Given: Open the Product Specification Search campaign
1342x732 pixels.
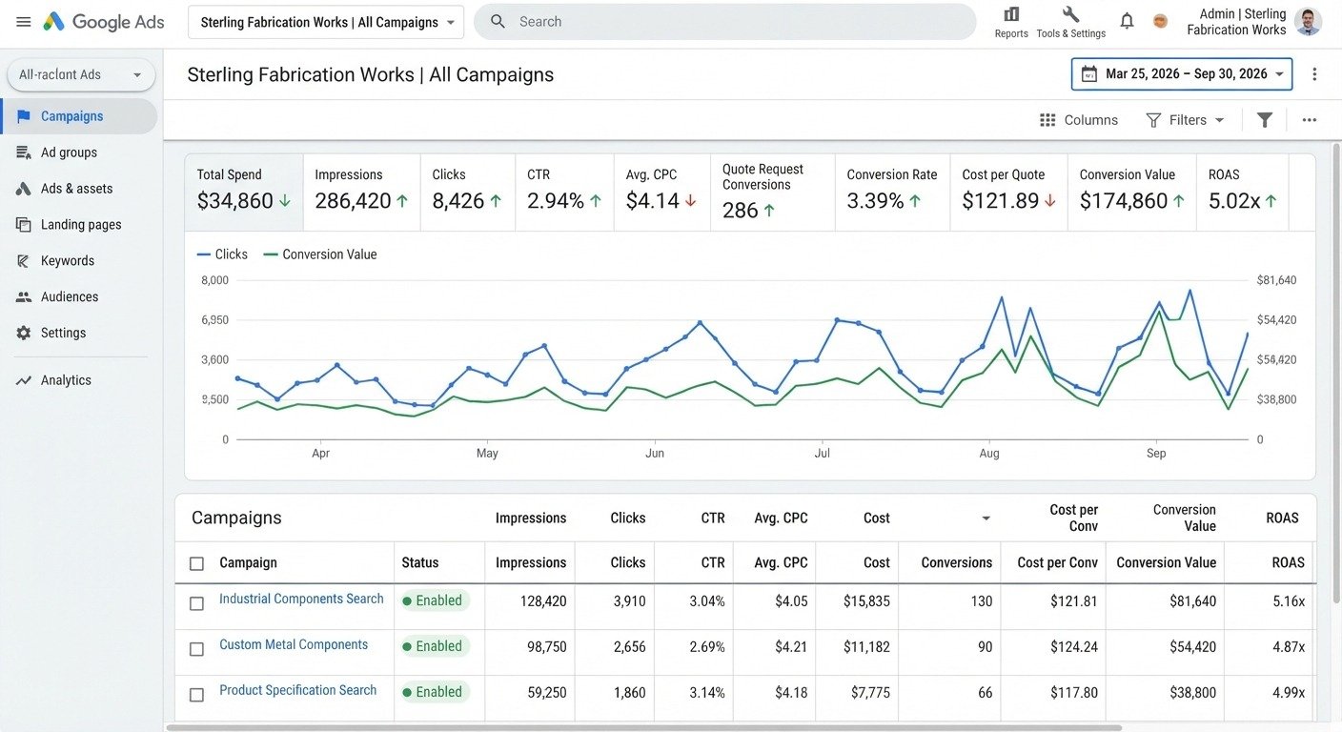Looking at the screenshot, I should (297, 691).
